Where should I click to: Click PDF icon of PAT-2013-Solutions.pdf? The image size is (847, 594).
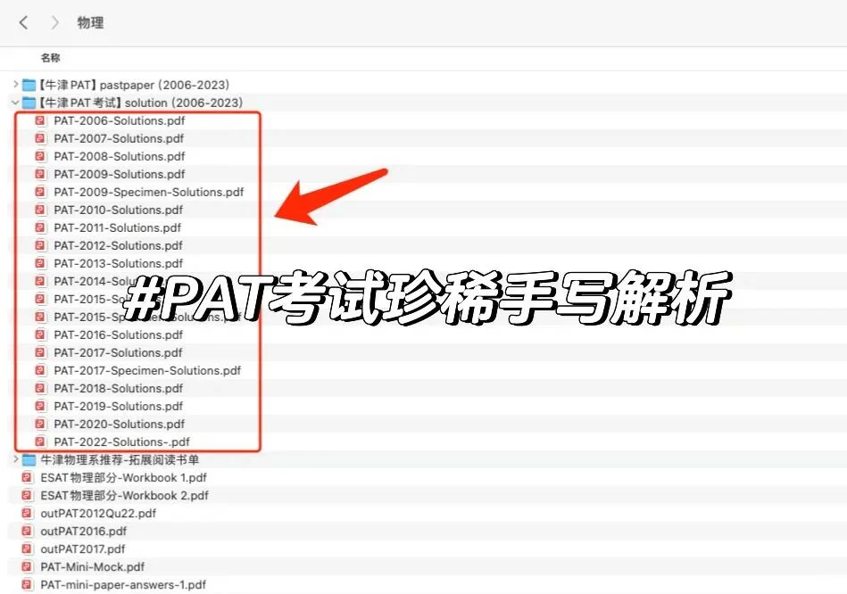pos(40,263)
